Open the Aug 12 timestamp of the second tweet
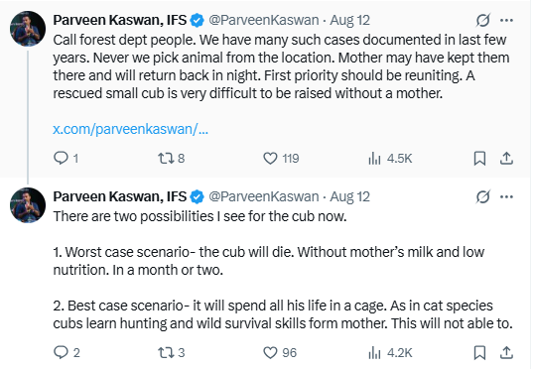 tap(349, 196)
